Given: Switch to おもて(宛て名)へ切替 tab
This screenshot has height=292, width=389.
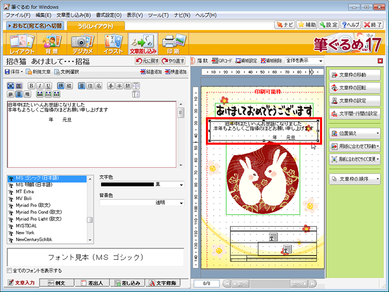Looking at the screenshot, I should [35, 26].
